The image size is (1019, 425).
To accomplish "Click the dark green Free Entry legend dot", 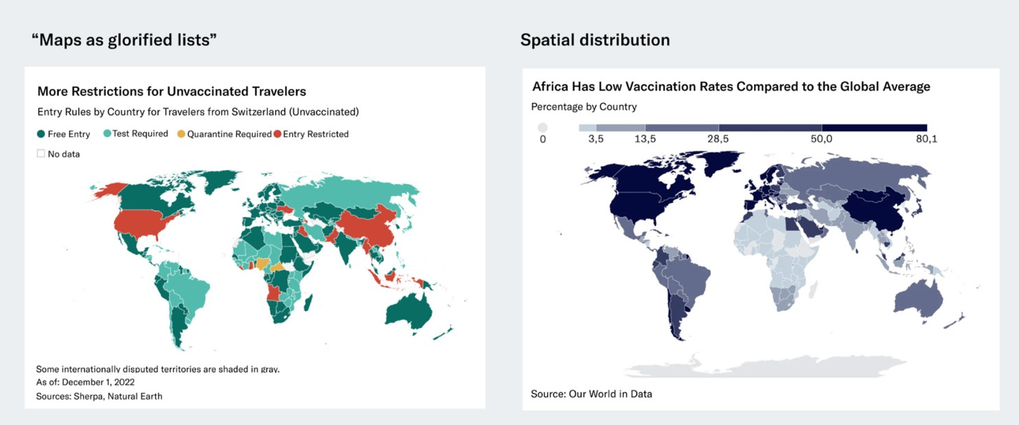I will 41,134.
